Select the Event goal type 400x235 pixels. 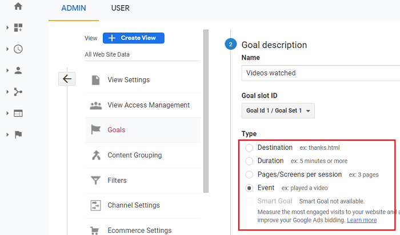(249, 188)
